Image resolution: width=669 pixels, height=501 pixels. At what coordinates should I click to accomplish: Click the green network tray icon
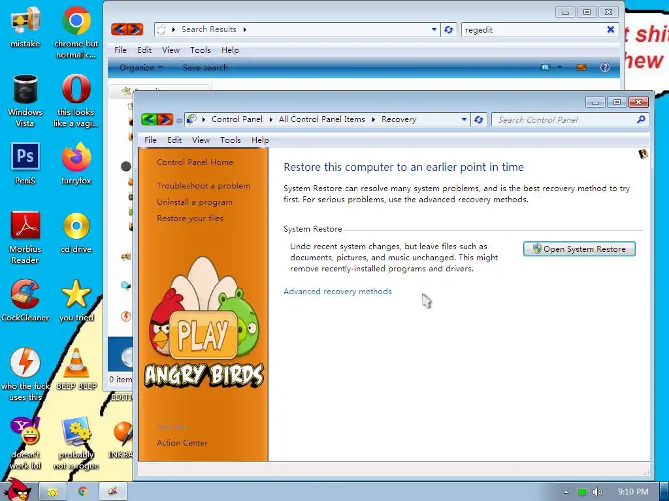582,492
